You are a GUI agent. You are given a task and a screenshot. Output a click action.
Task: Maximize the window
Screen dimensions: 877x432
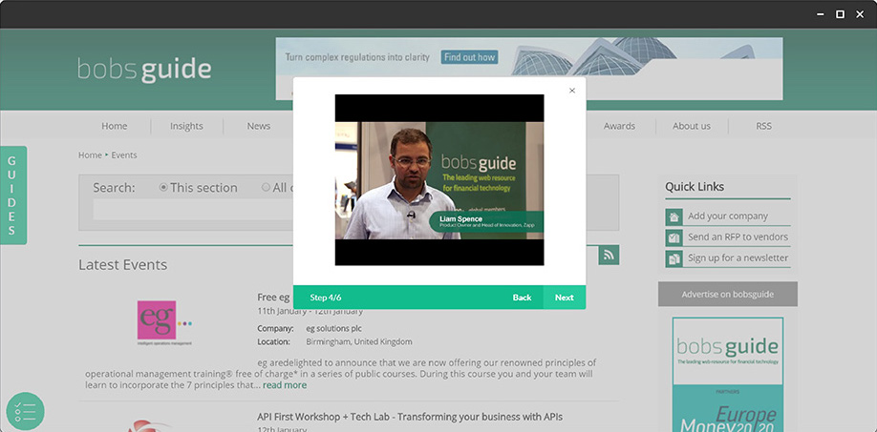pyautogui.click(x=840, y=14)
